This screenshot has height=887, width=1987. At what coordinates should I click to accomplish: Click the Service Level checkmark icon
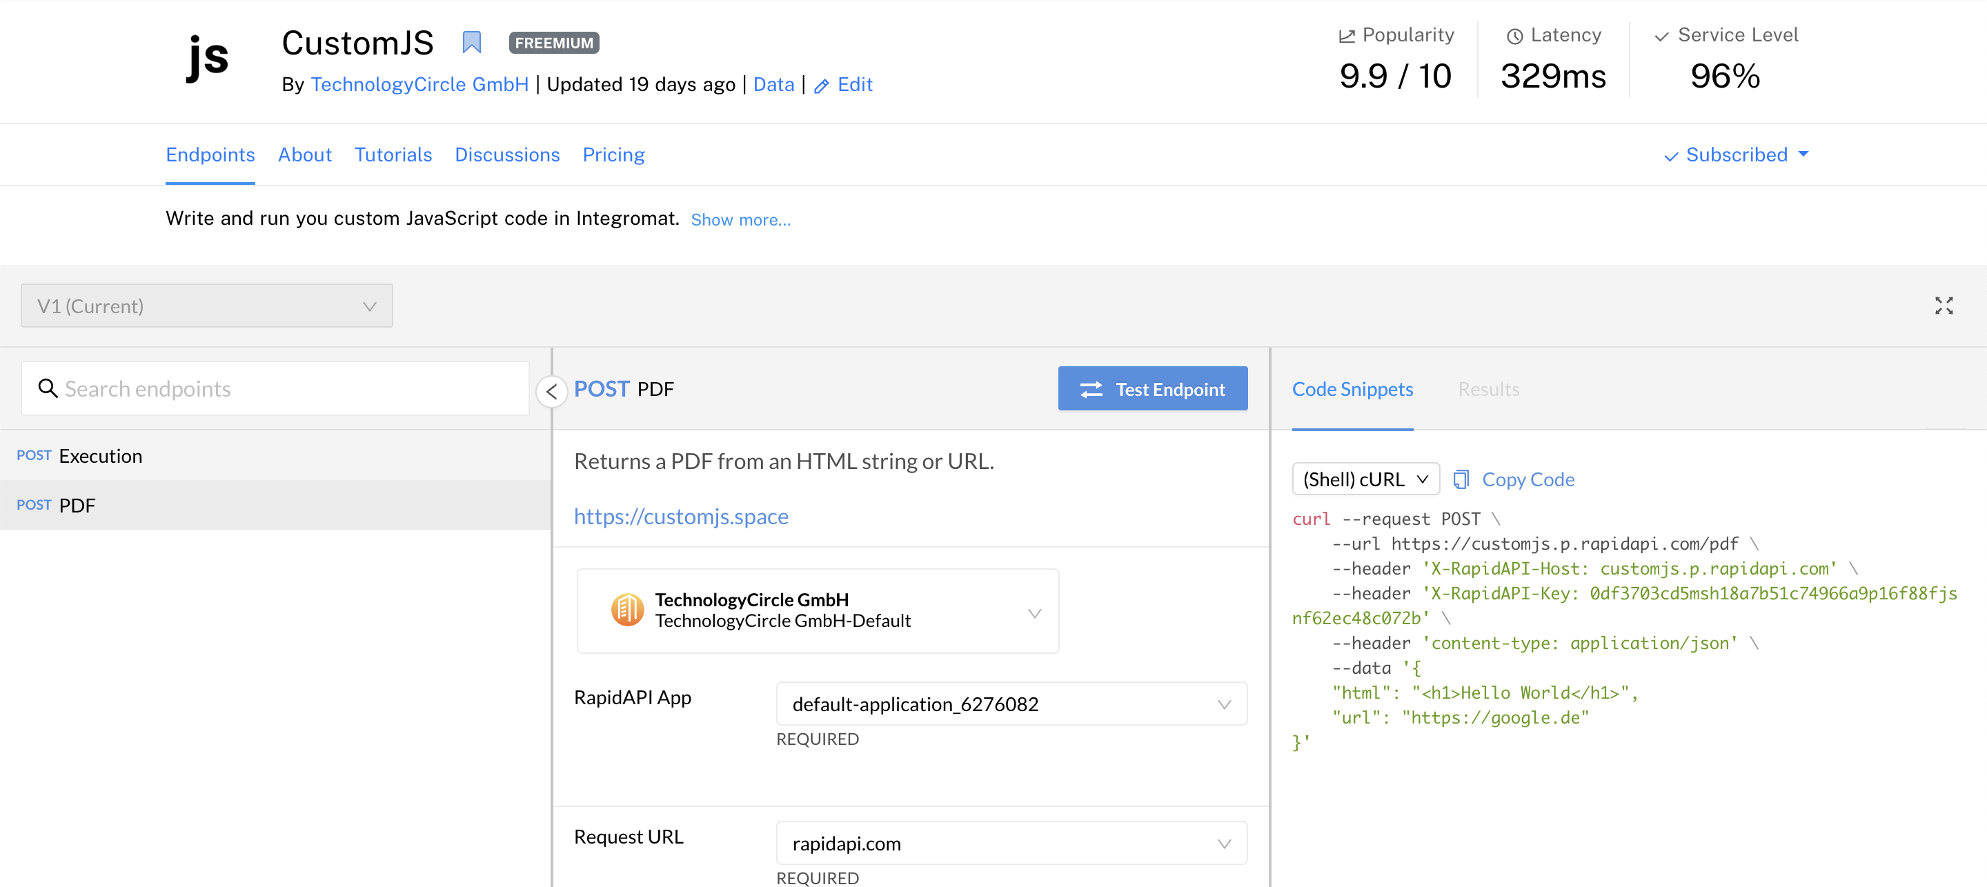click(x=1661, y=37)
